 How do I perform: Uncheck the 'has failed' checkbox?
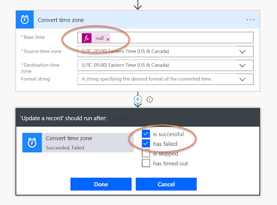146,144
